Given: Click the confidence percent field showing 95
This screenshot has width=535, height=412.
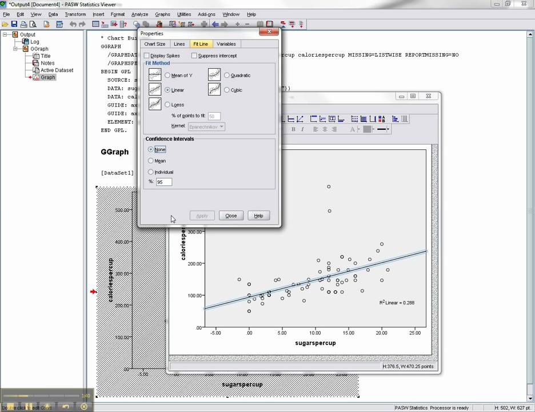Looking at the screenshot, I should click(164, 182).
